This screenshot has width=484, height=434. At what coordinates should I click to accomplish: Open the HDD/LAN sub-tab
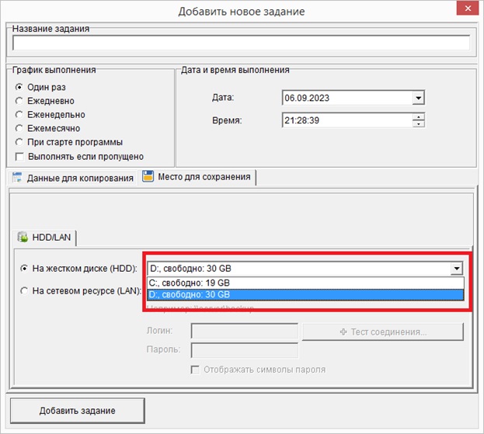44,238
